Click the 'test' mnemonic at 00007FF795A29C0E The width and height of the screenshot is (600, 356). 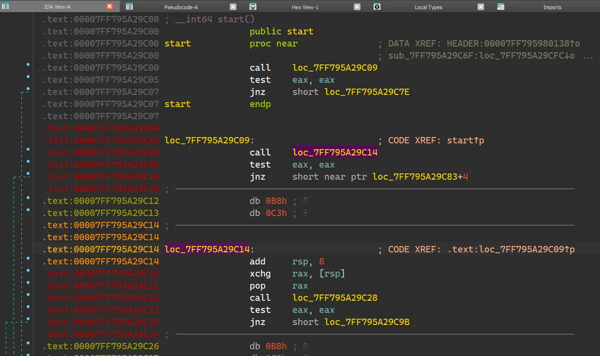point(260,164)
